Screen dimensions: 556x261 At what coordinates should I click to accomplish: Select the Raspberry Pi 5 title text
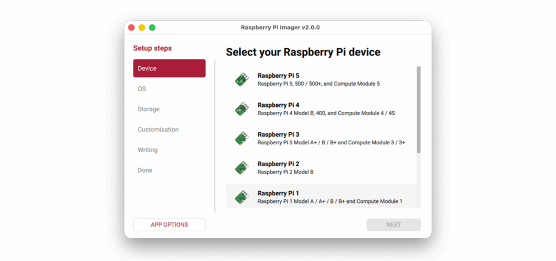point(278,75)
